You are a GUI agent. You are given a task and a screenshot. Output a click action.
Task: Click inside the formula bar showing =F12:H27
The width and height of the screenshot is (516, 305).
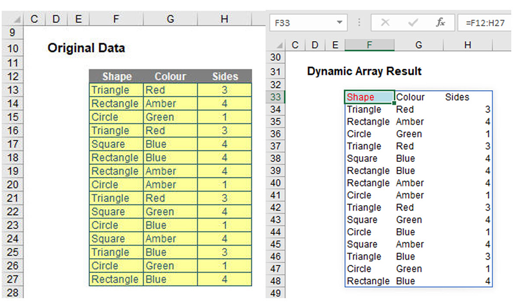[485, 23]
